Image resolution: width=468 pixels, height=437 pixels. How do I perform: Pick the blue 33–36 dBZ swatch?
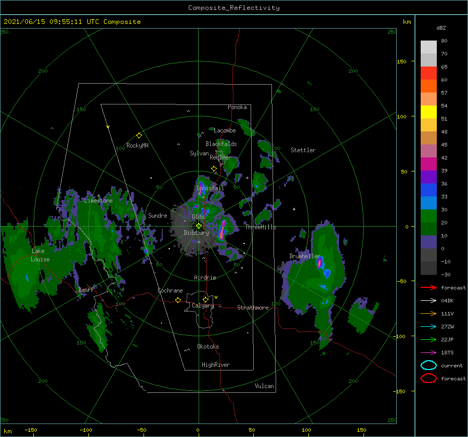coord(428,190)
